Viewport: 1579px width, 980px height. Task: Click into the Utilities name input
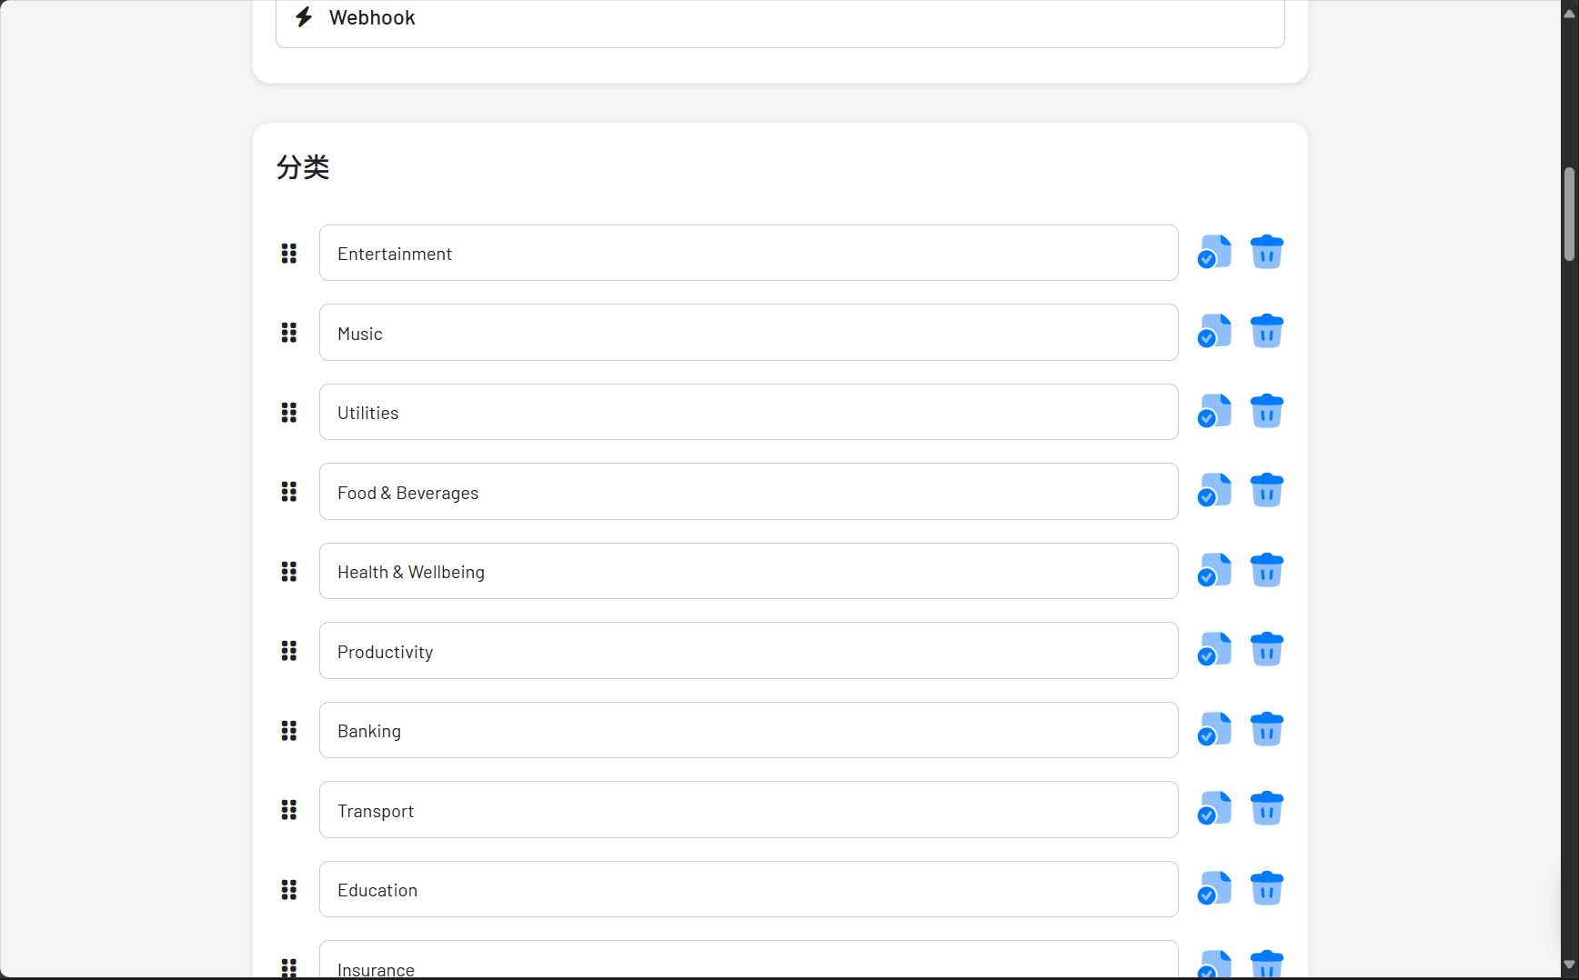pos(748,413)
